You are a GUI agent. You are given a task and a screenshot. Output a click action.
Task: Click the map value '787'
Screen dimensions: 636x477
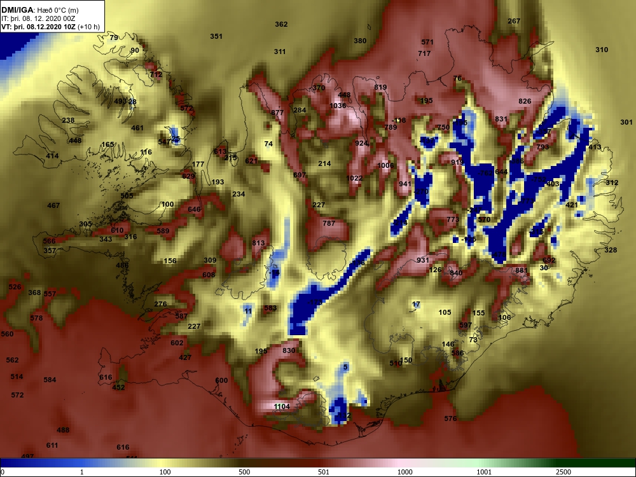coord(329,223)
